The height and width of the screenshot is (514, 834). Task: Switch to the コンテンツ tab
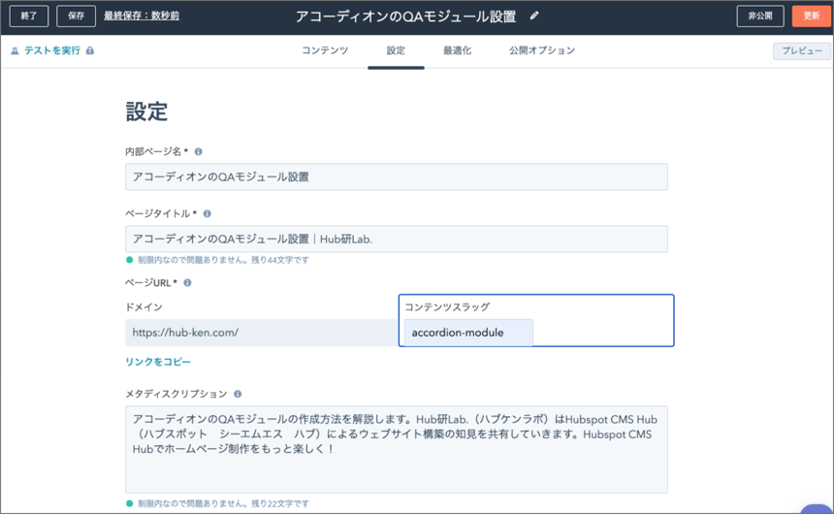tap(325, 50)
